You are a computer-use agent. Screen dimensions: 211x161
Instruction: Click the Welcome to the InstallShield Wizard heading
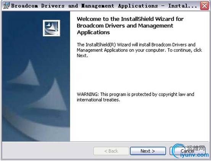[130, 26]
